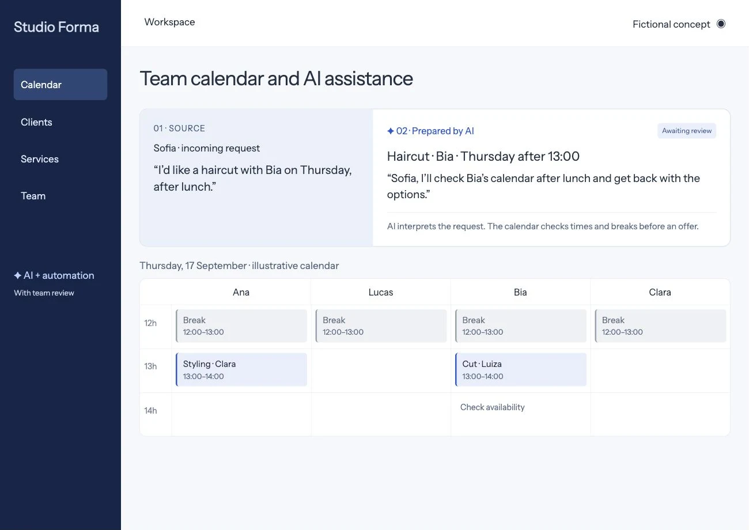The image size is (749, 530).
Task: Click the 'AI + automation' sidebar label
Action: (x=59, y=275)
